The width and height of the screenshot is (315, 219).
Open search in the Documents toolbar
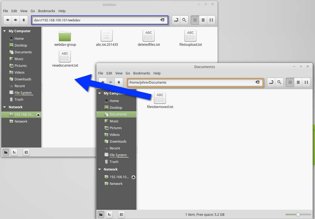click(x=279, y=82)
